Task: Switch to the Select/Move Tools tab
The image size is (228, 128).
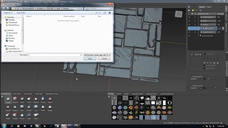Action: (x=52, y=94)
